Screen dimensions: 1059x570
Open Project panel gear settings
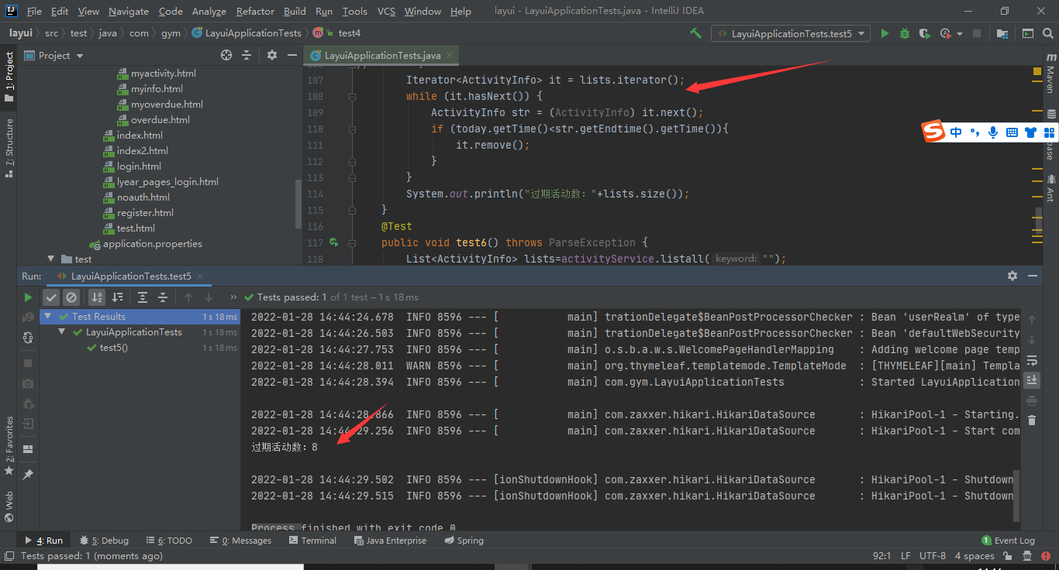pyautogui.click(x=272, y=55)
